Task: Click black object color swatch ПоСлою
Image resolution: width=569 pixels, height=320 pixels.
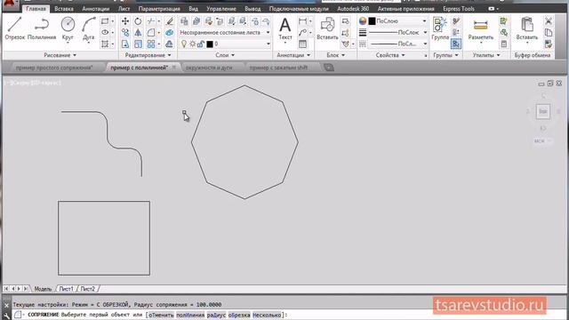Action: [x=372, y=21]
